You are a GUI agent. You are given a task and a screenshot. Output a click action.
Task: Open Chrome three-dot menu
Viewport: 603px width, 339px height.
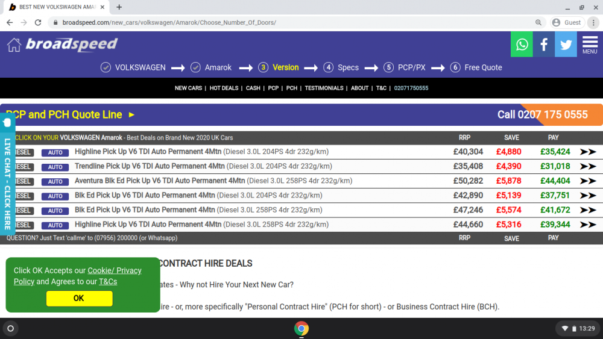tap(593, 23)
